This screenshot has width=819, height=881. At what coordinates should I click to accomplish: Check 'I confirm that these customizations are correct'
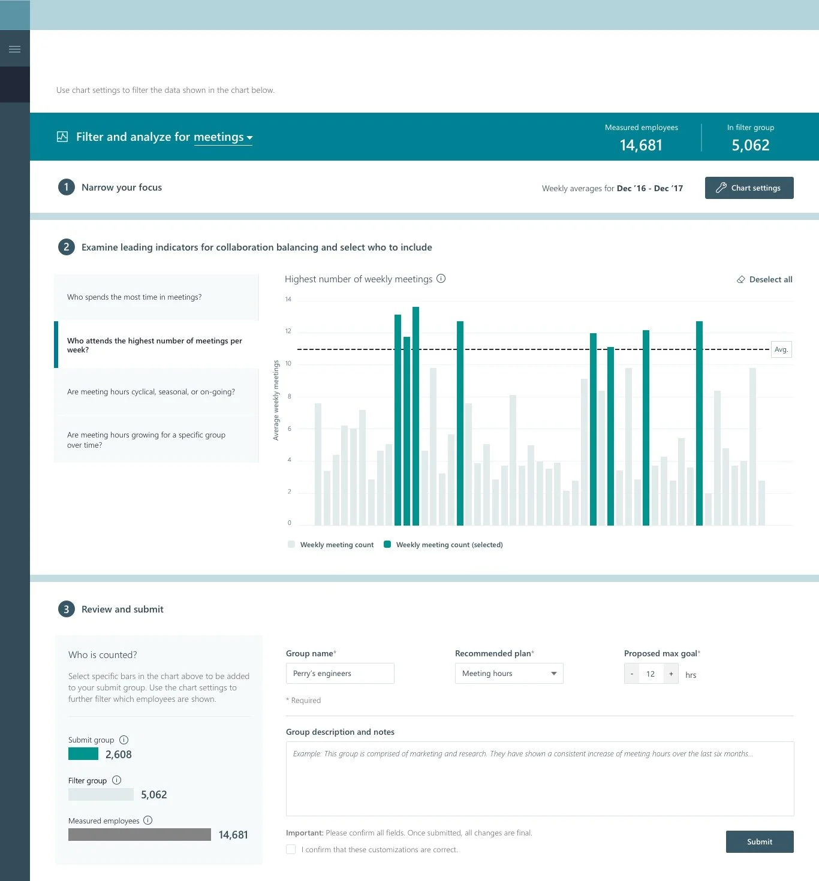click(291, 849)
